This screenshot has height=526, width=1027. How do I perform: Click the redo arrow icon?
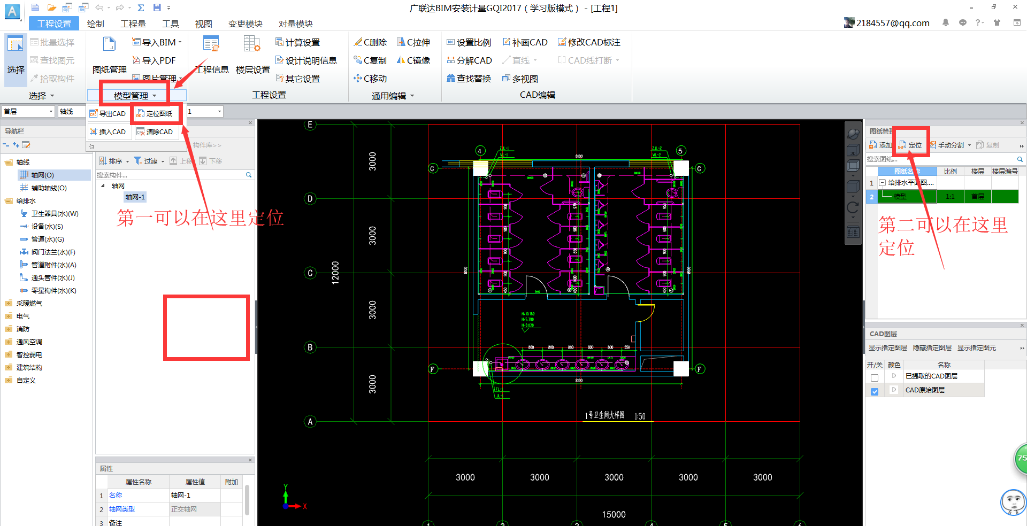point(120,7)
